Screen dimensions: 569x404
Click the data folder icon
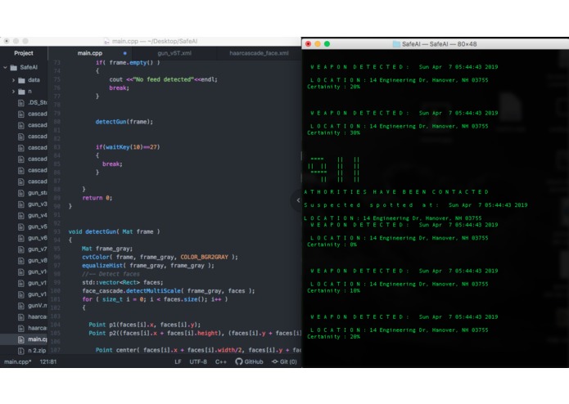(x=21, y=80)
